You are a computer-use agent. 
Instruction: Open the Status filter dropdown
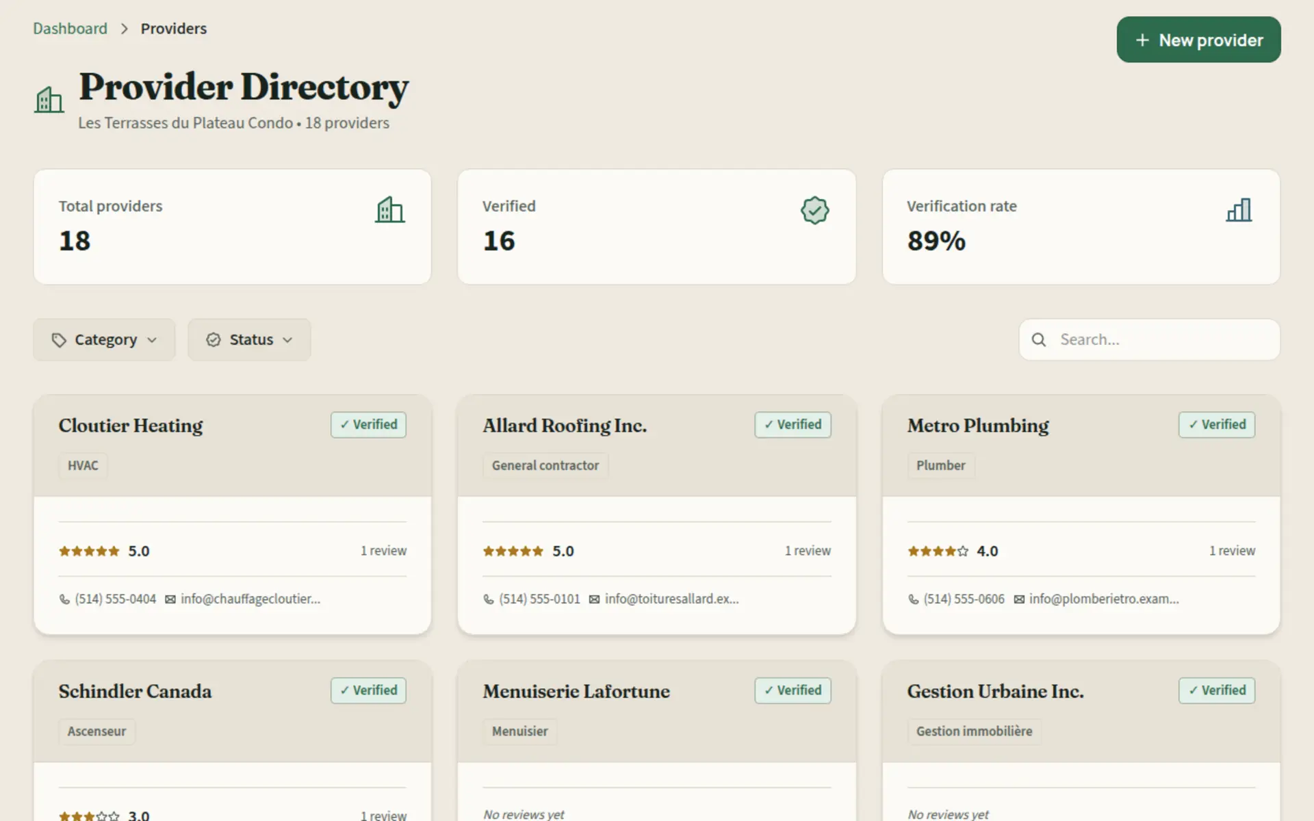click(249, 340)
